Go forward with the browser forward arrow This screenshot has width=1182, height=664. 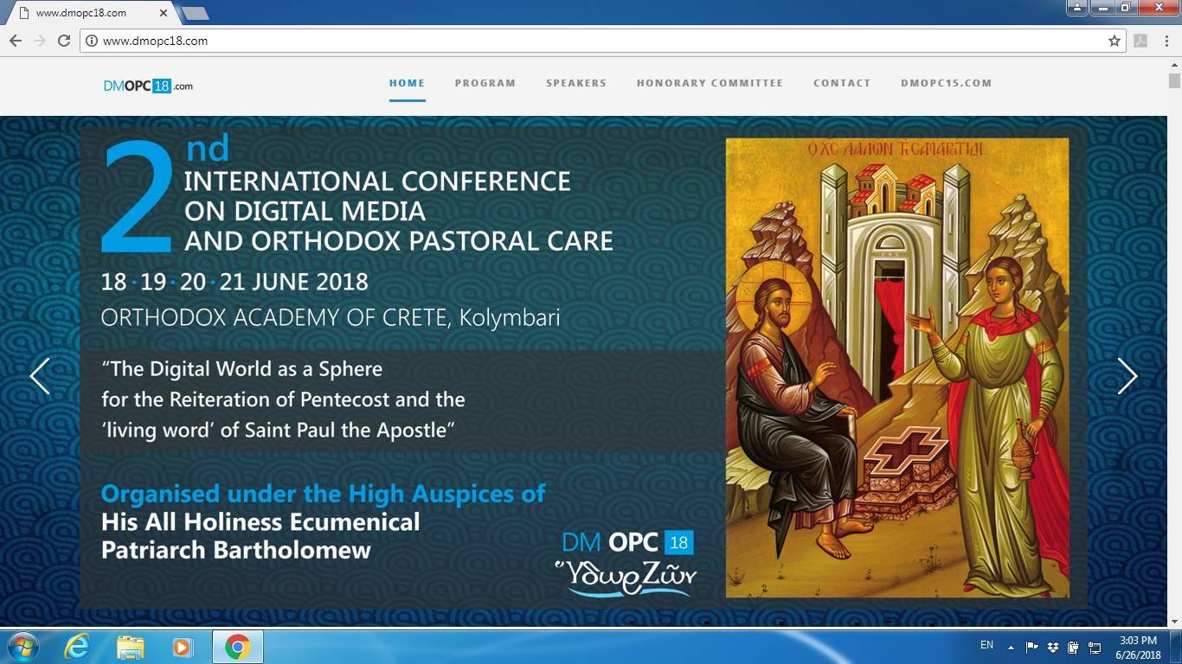point(39,40)
